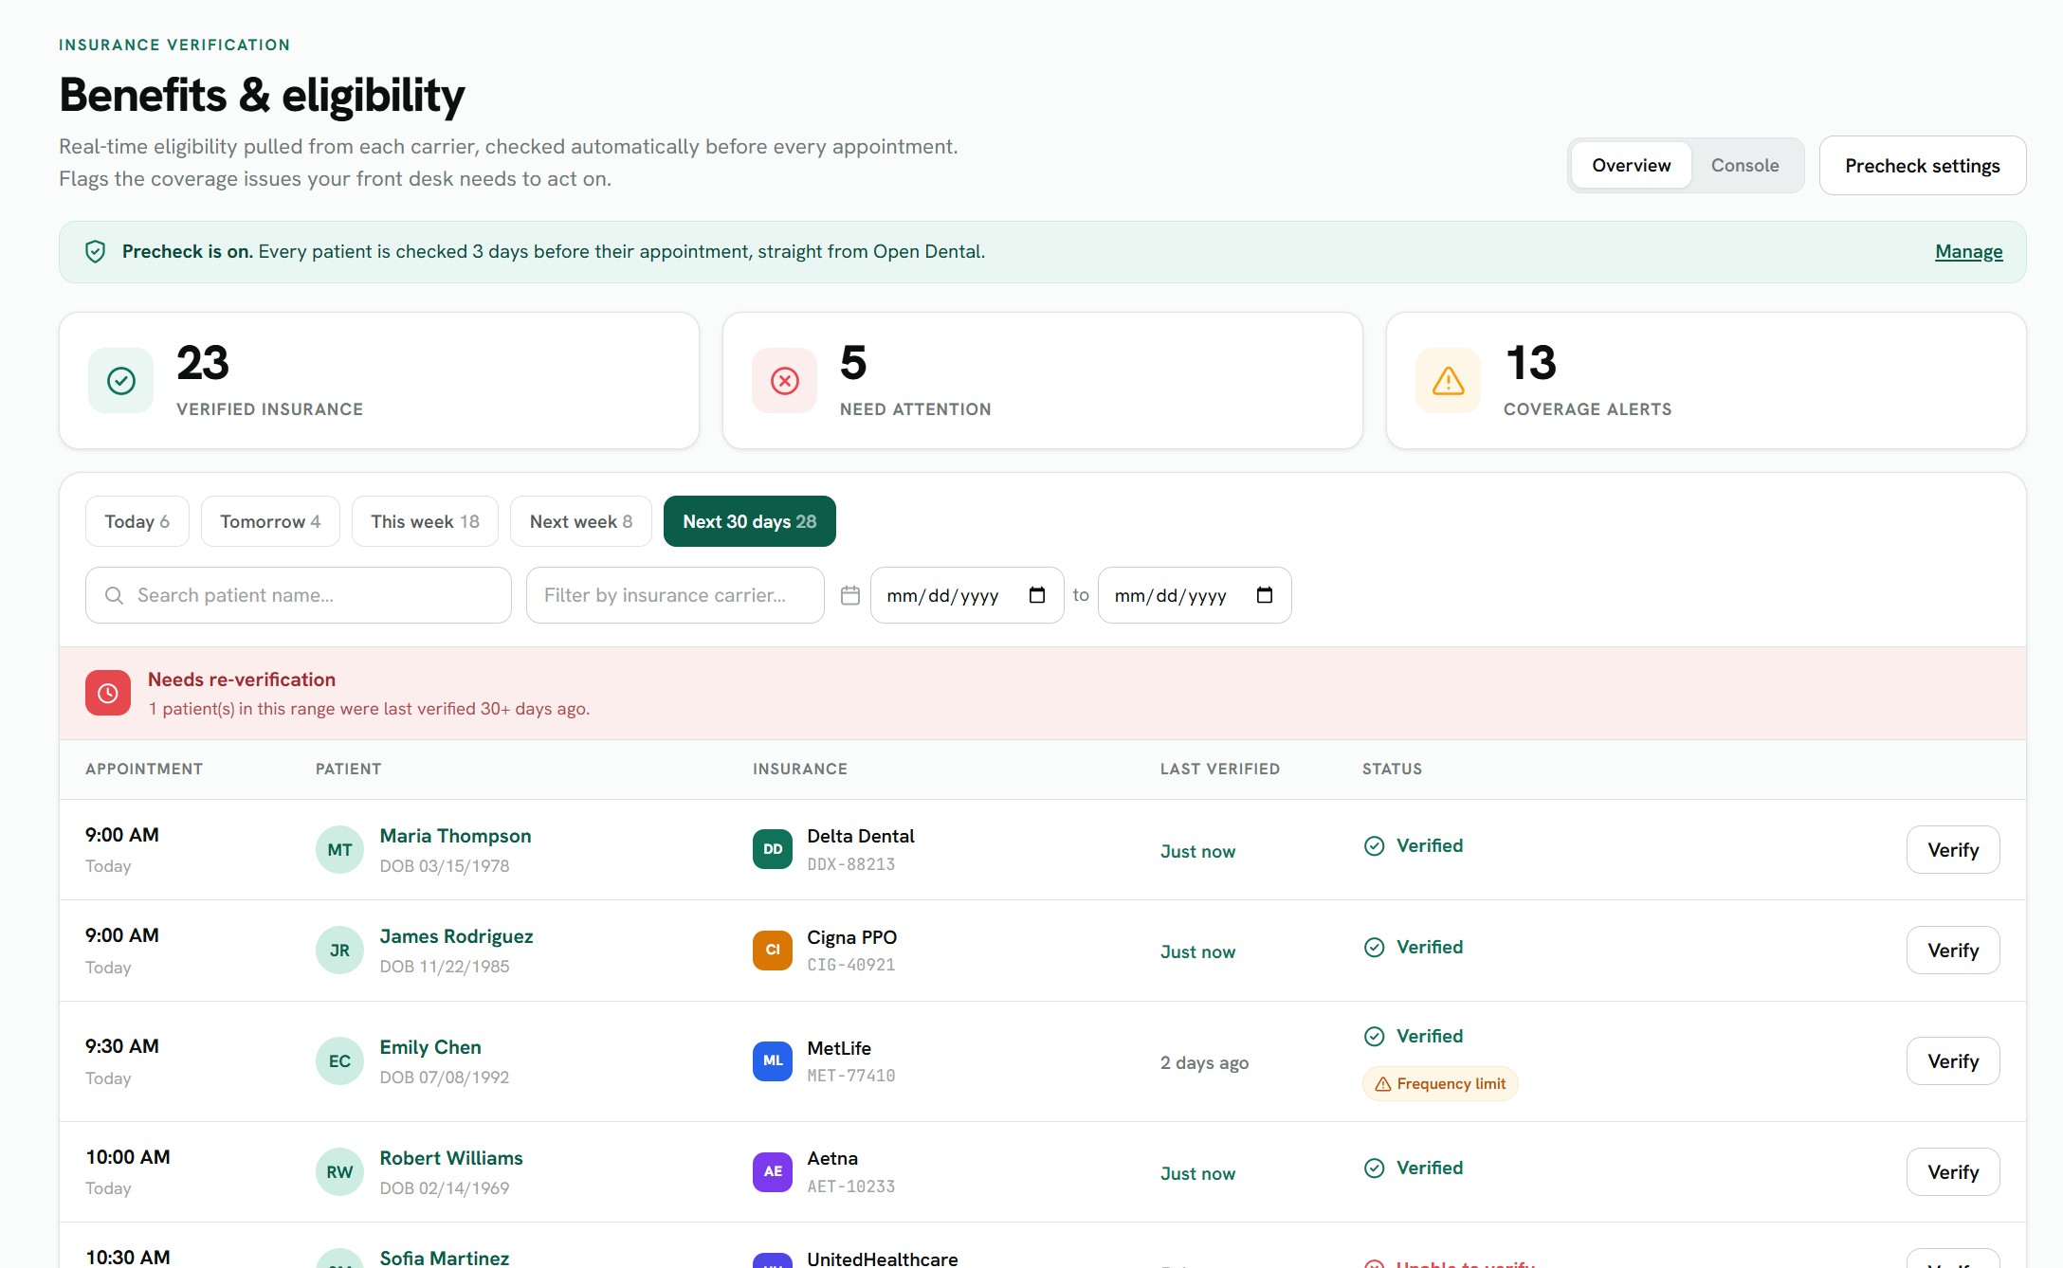Select the Today 6 filter tab
This screenshot has width=2063, height=1268.
[x=137, y=521]
